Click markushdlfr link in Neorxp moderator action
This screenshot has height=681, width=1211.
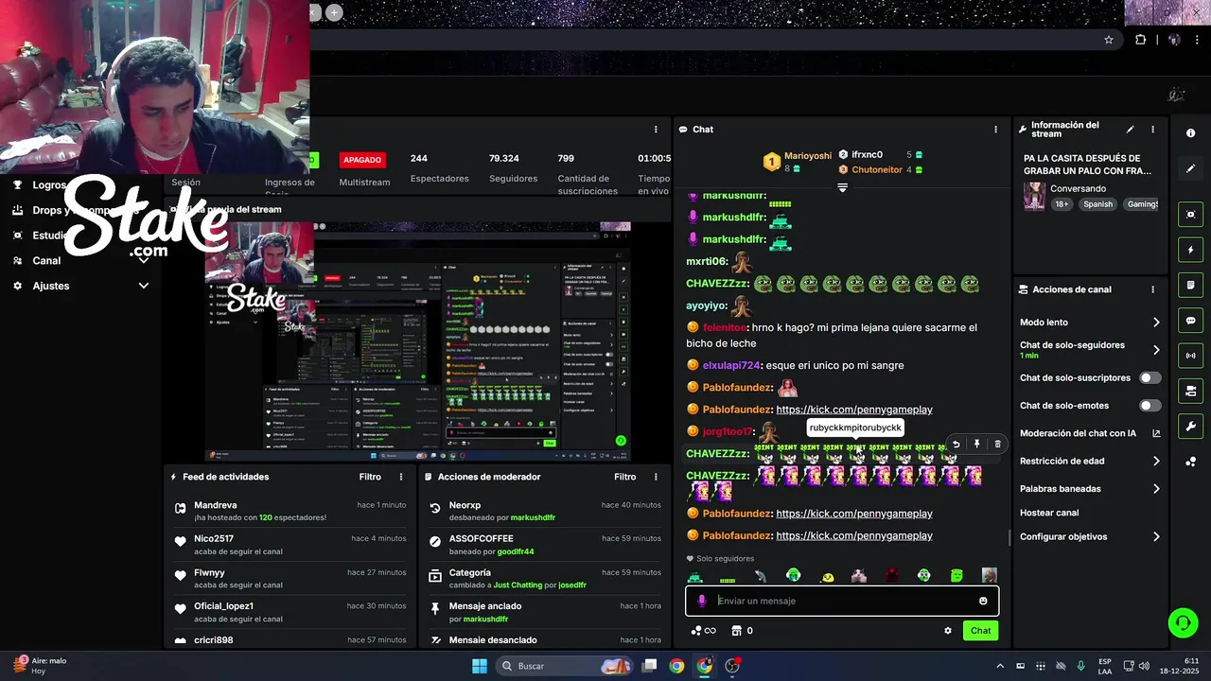[x=533, y=517]
